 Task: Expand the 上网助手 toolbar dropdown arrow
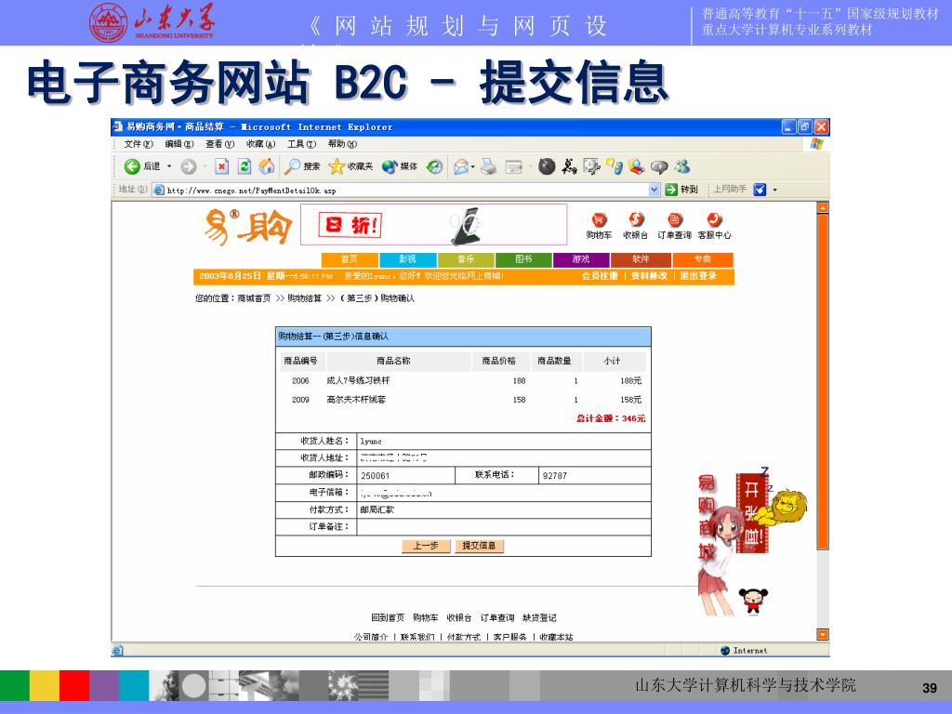[x=774, y=190]
